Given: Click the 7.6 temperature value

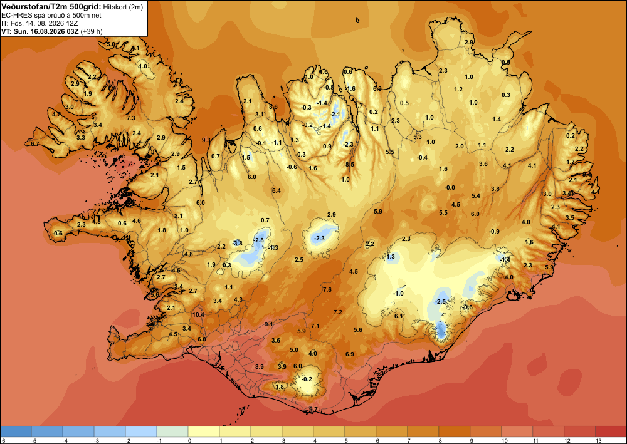Looking at the screenshot, I should click(327, 289).
